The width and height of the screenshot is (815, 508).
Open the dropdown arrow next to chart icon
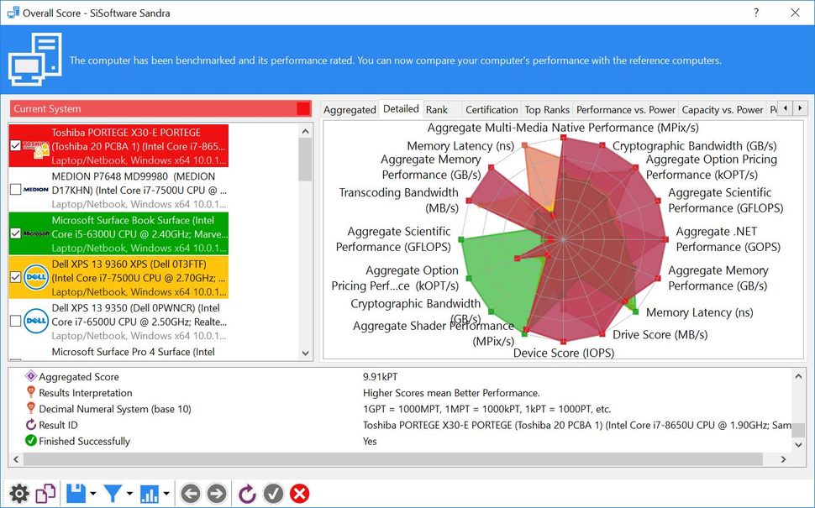[x=166, y=494]
